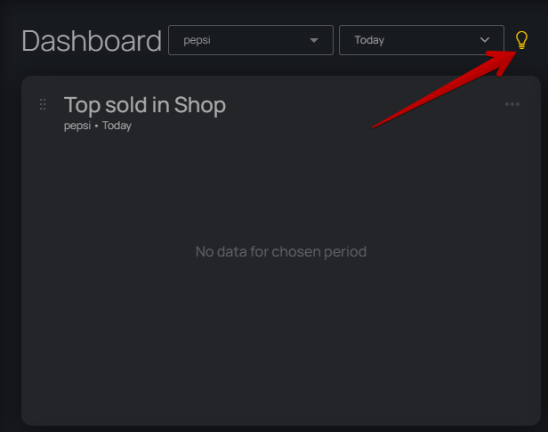Click the word 'Today' in widget subtitle

pos(117,126)
